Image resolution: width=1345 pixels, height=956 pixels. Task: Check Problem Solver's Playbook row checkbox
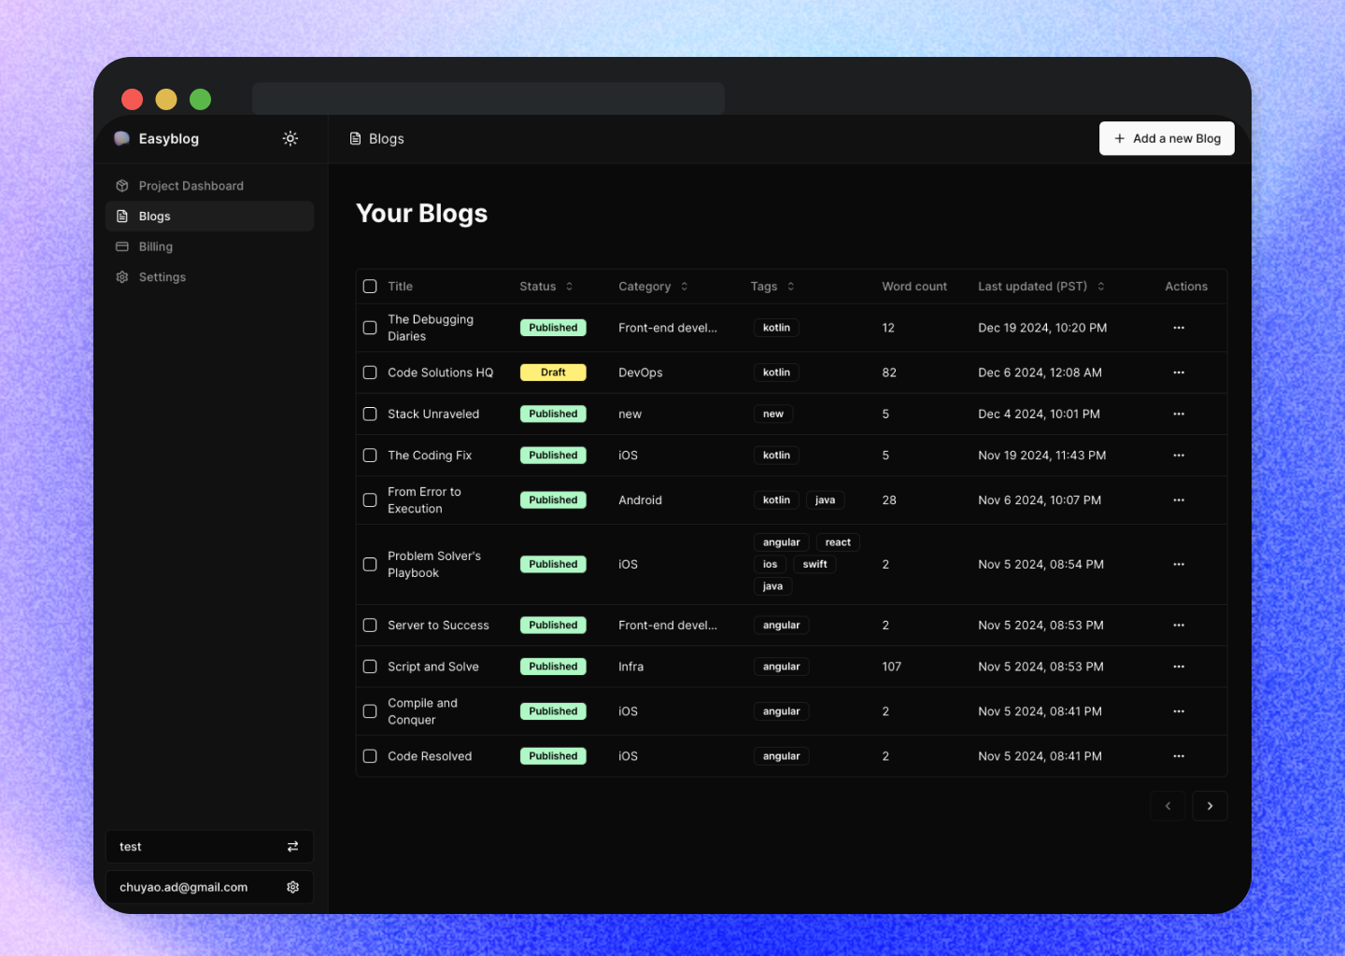click(x=370, y=564)
